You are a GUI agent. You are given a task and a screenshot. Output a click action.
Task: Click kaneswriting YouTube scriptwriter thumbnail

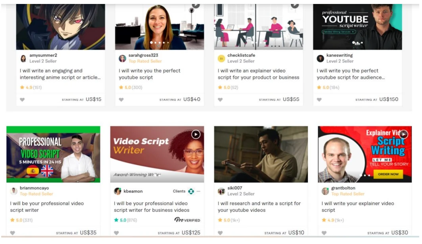[x=357, y=27]
